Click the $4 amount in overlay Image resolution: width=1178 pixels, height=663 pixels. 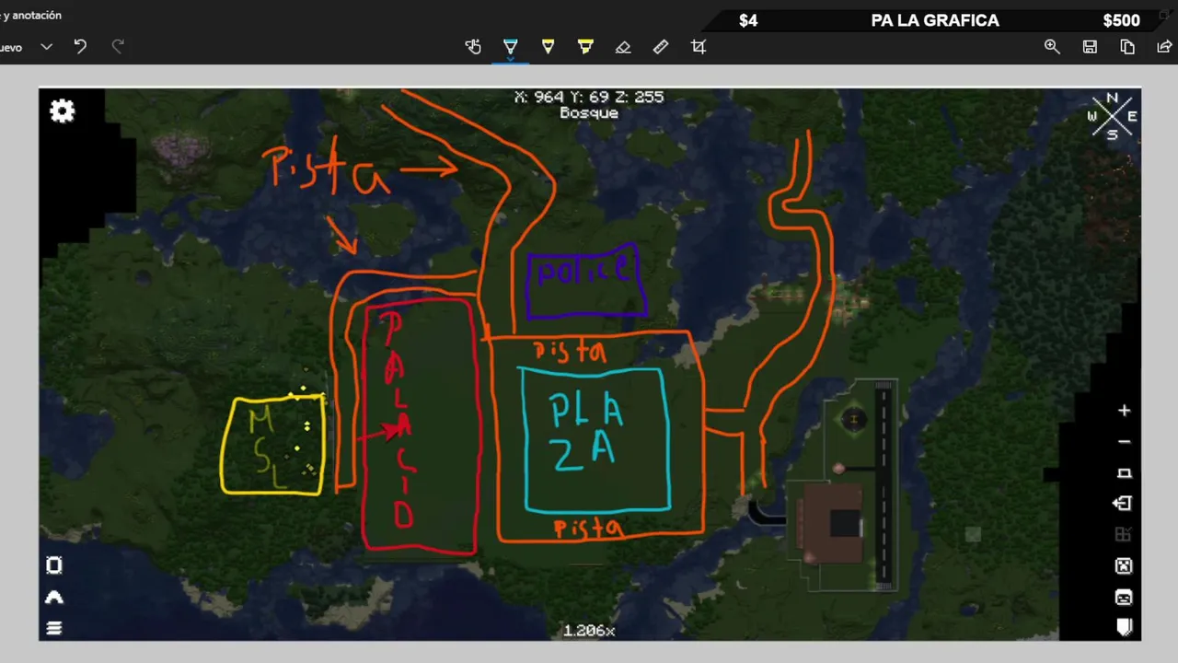[x=748, y=20]
